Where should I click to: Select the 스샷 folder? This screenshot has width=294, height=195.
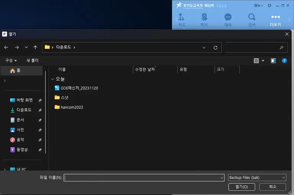(x=62, y=98)
